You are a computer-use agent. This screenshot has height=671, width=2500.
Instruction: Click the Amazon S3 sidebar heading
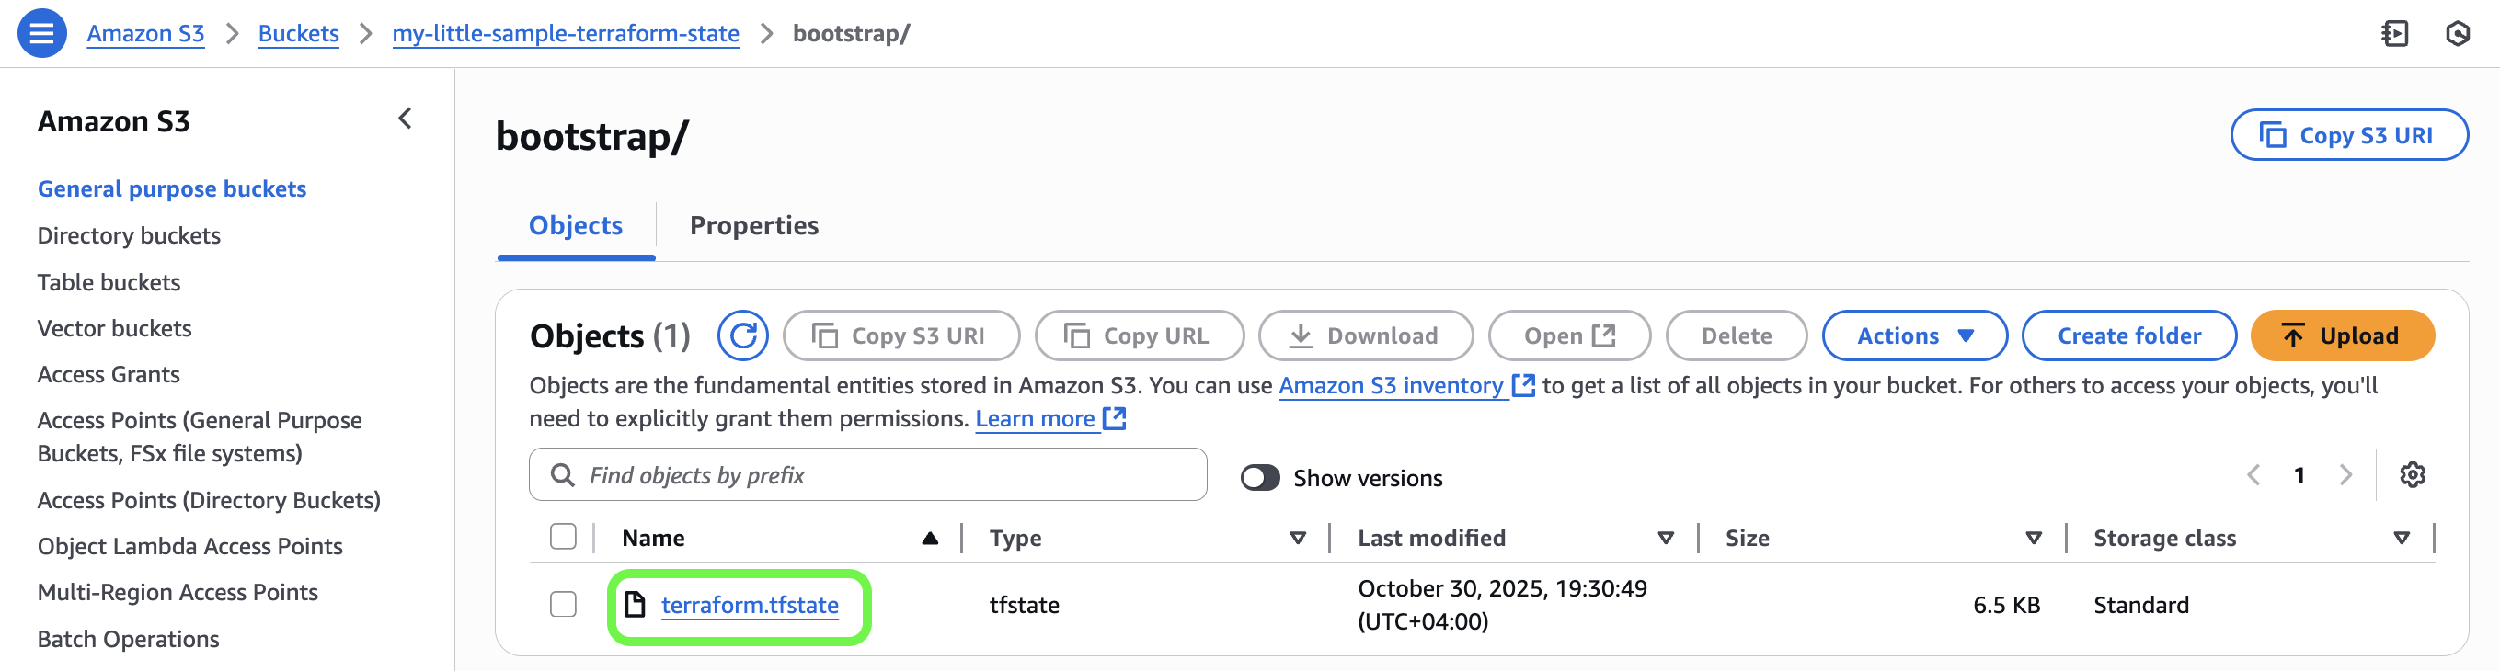pos(113,121)
